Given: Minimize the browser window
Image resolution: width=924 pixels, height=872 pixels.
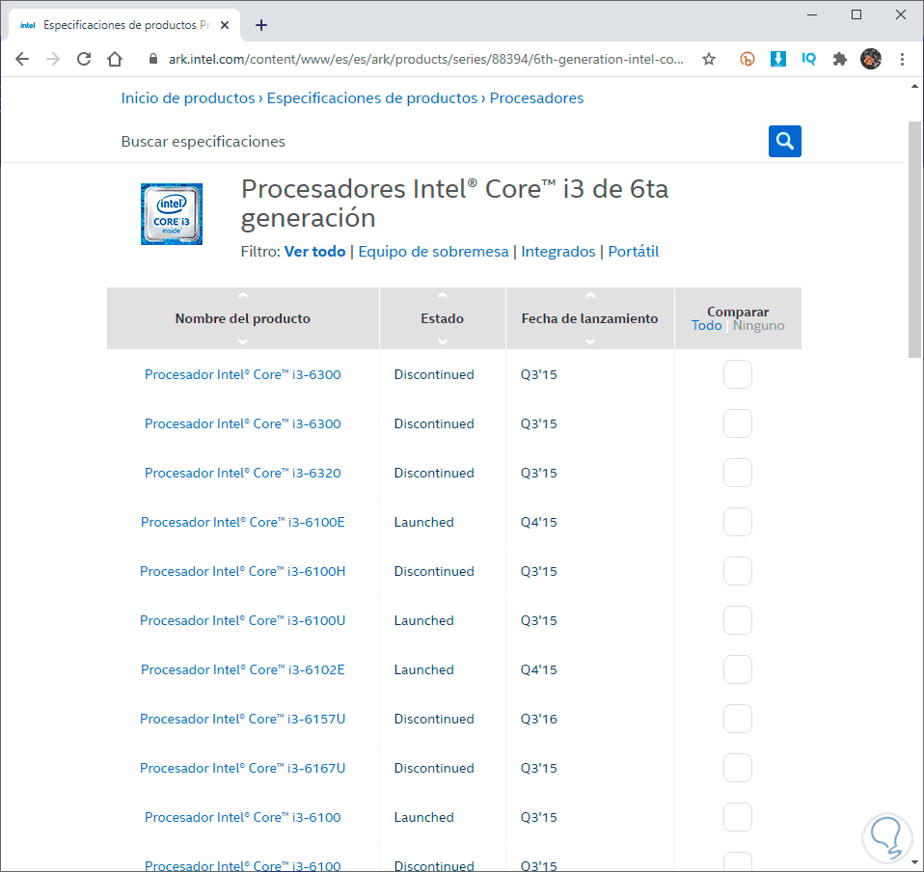Looking at the screenshot, I should 812,14.
